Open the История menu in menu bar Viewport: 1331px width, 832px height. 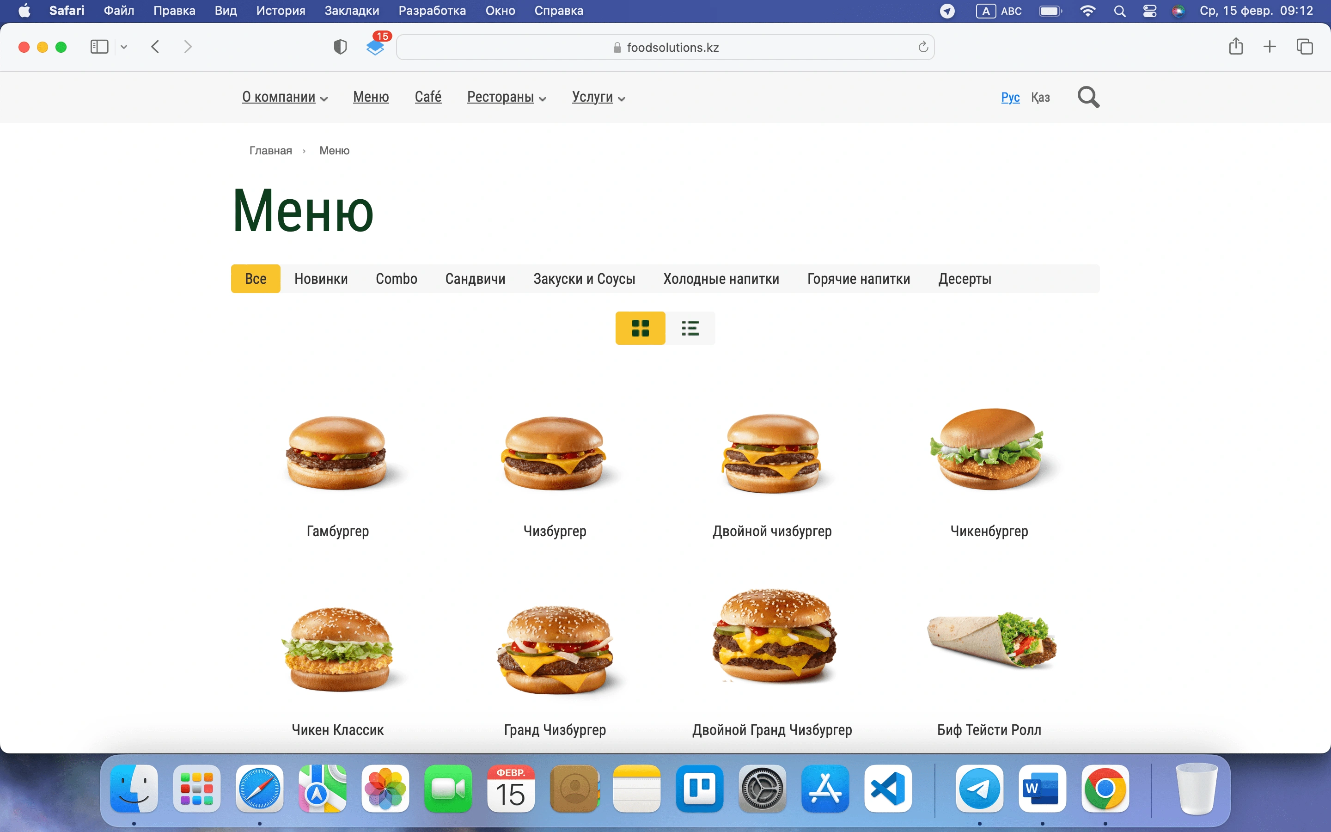(x=281, y=11)
